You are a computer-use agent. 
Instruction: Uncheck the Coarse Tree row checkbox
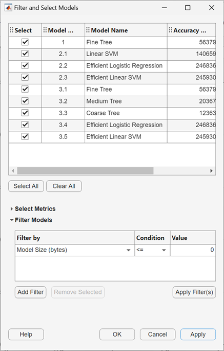25,113
